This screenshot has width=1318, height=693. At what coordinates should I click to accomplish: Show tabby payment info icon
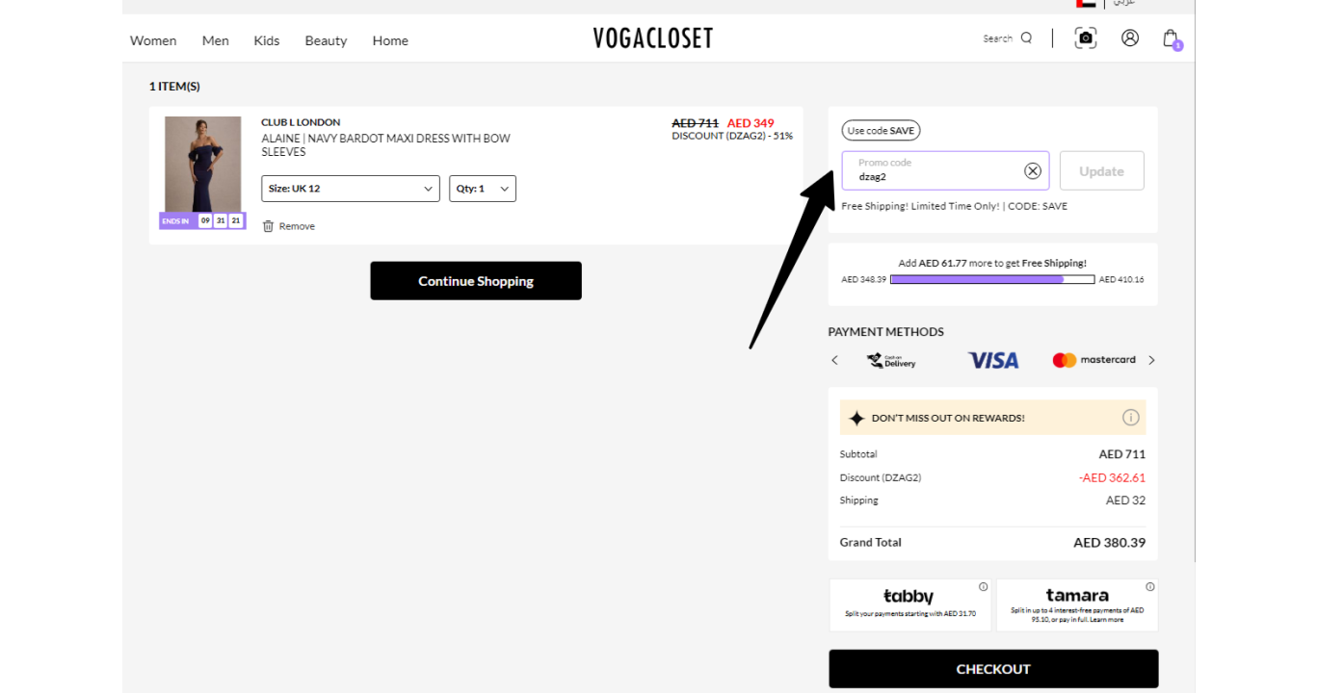click(x=983, y=587)
